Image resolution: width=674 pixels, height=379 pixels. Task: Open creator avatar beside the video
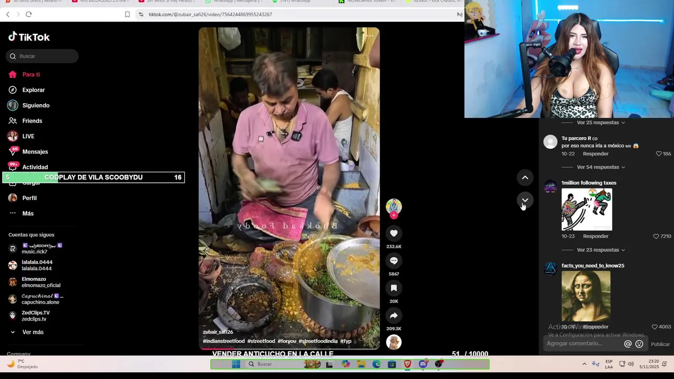[x=394, y=206]
